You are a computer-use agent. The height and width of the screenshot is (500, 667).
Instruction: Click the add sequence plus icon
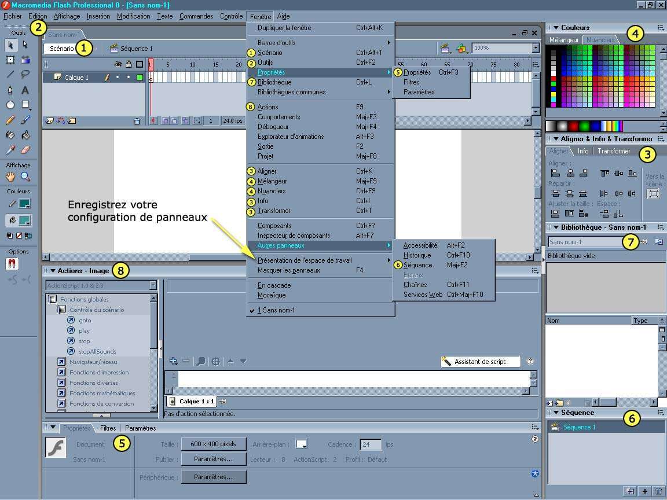pos(645,491)
